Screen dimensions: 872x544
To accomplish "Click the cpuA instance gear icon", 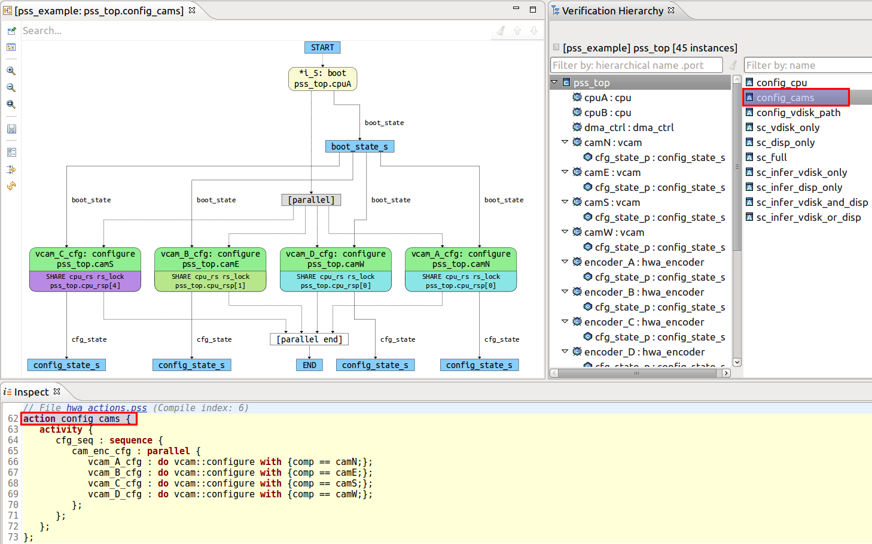I will [577, 97].
